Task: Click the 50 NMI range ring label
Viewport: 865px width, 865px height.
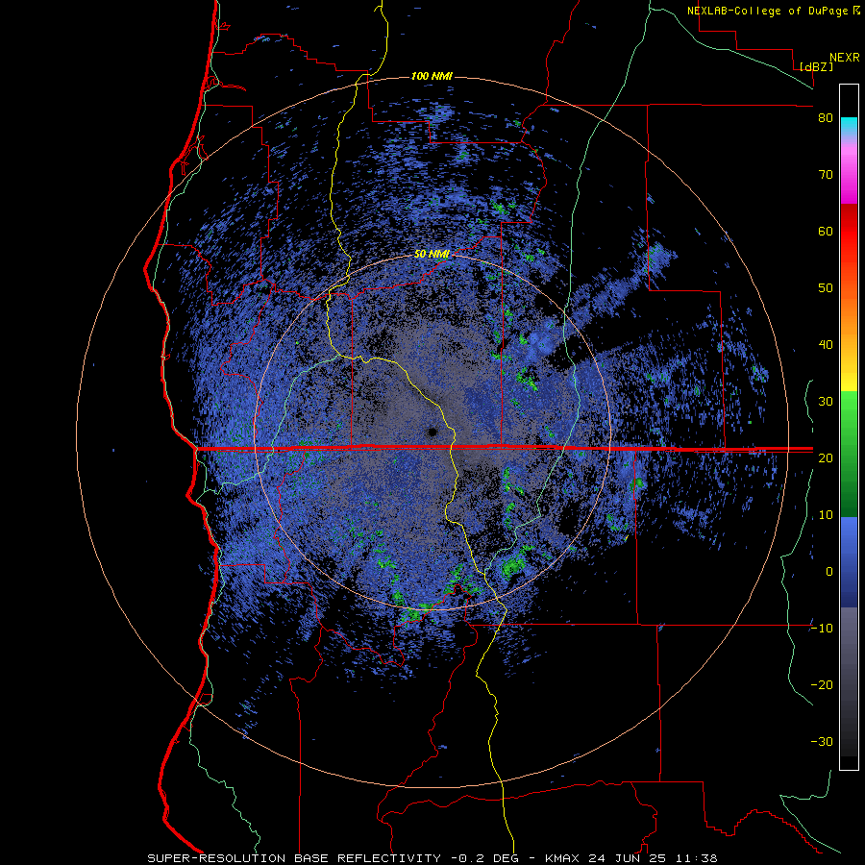Action: (432, 255)
